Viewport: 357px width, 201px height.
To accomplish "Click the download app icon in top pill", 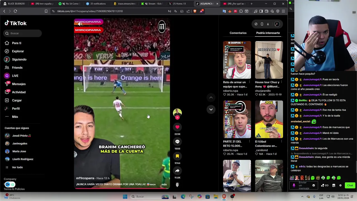I will pyautogui.click(x=268, y=24).
